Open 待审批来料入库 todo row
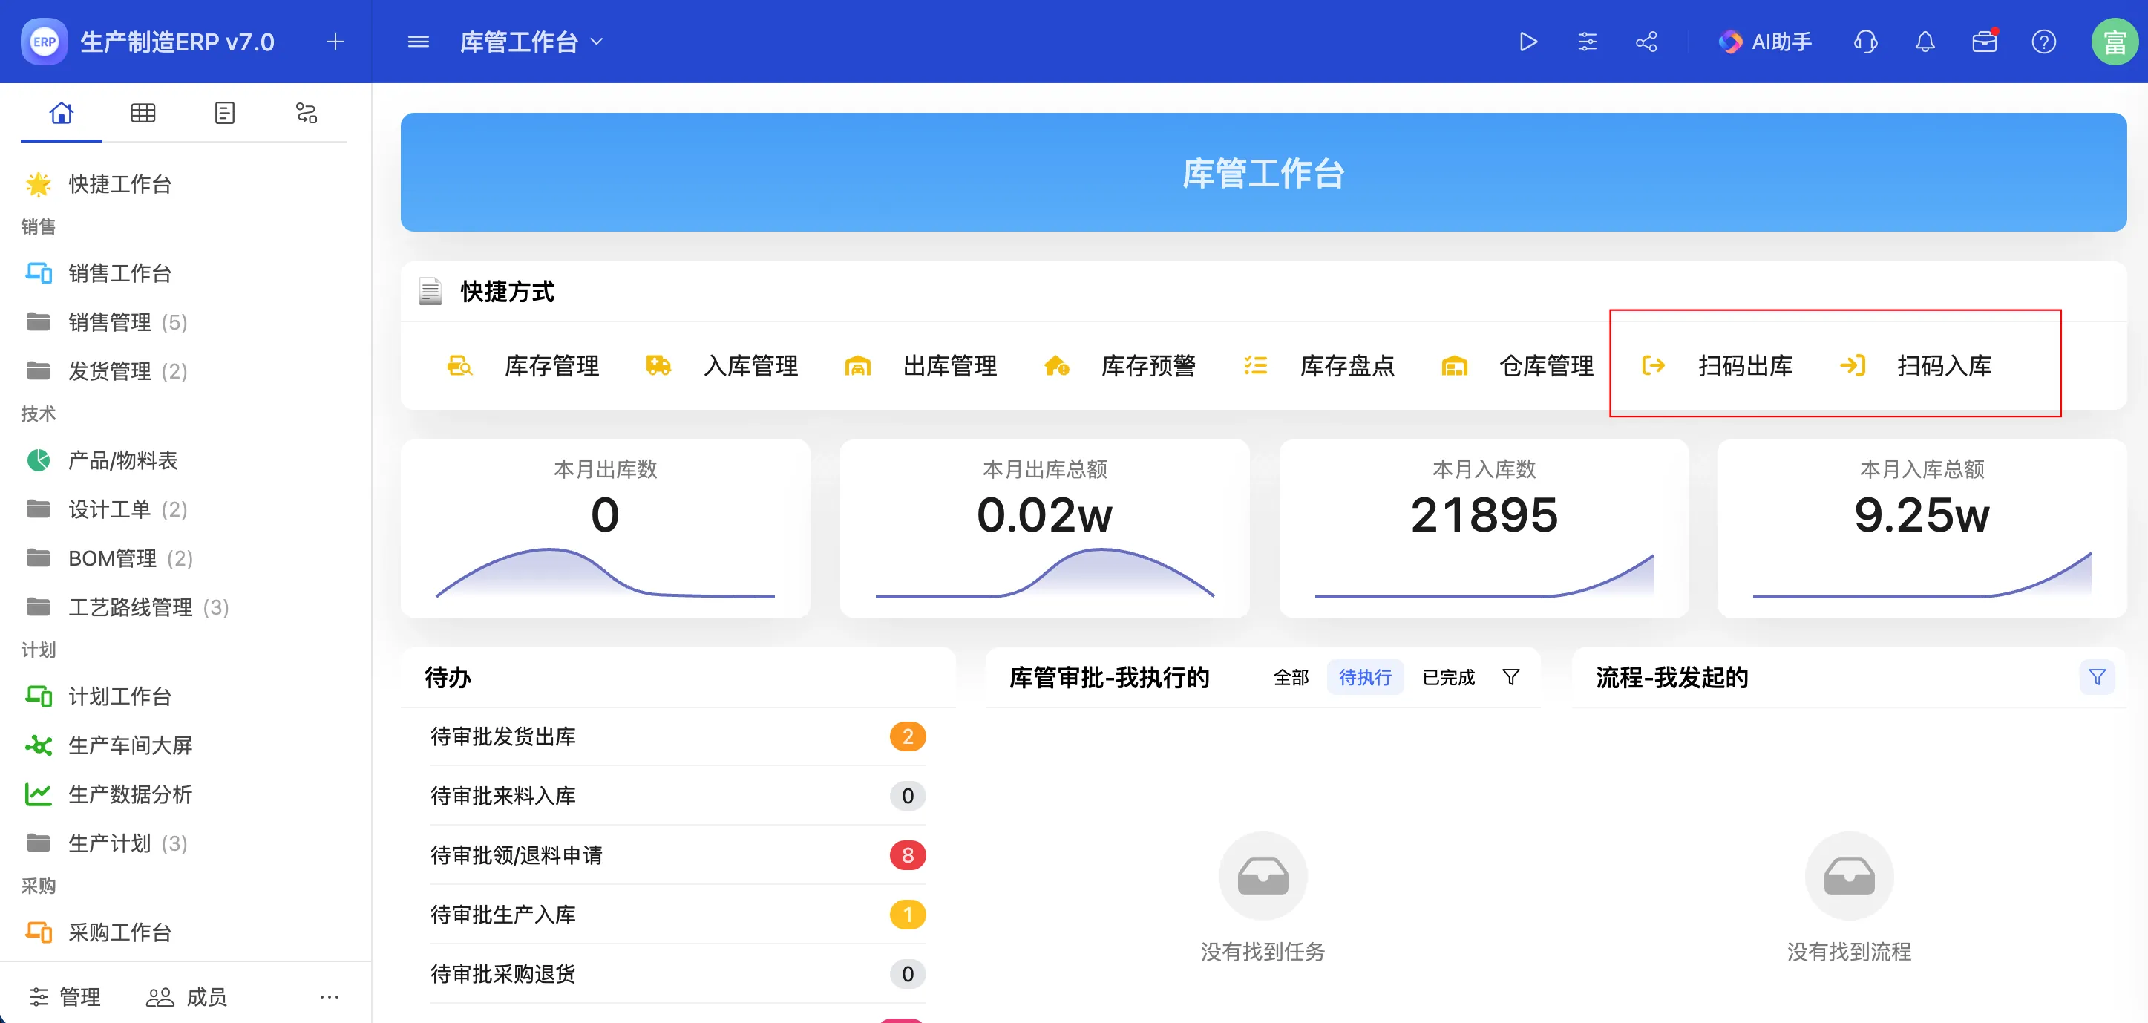Viewport: 2148px width, 1023px height. (x=678, y=795)
